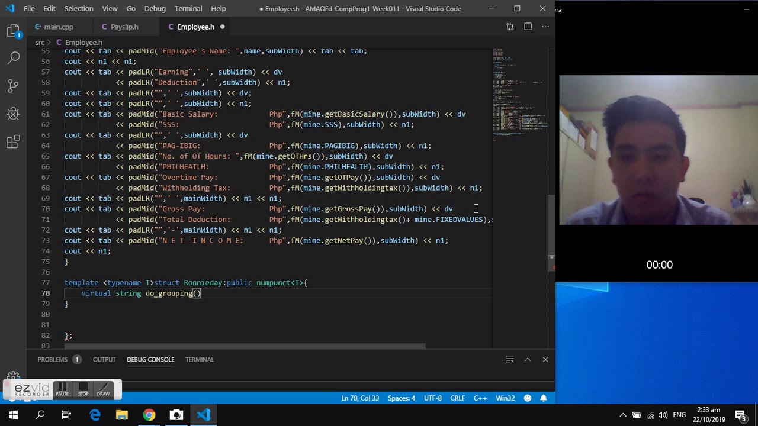
Task: Stop the Ezvid recording
Action: point(83,389)
